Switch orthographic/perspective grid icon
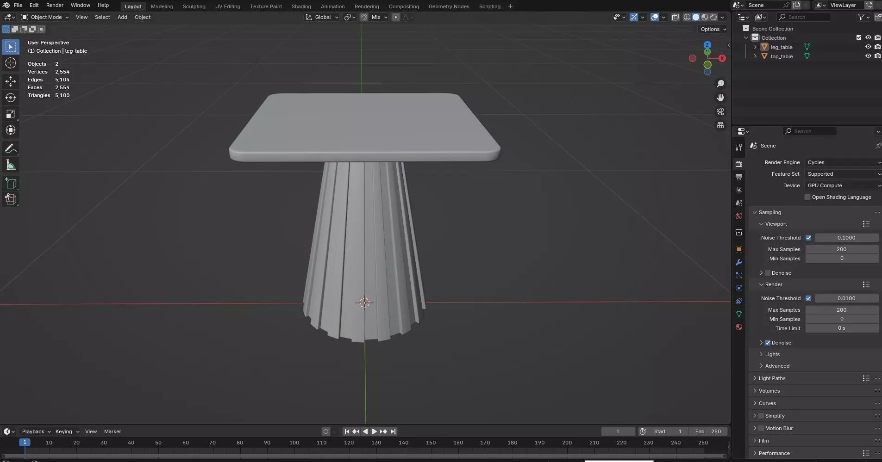 pyautogui.click(x=720, y=125)
